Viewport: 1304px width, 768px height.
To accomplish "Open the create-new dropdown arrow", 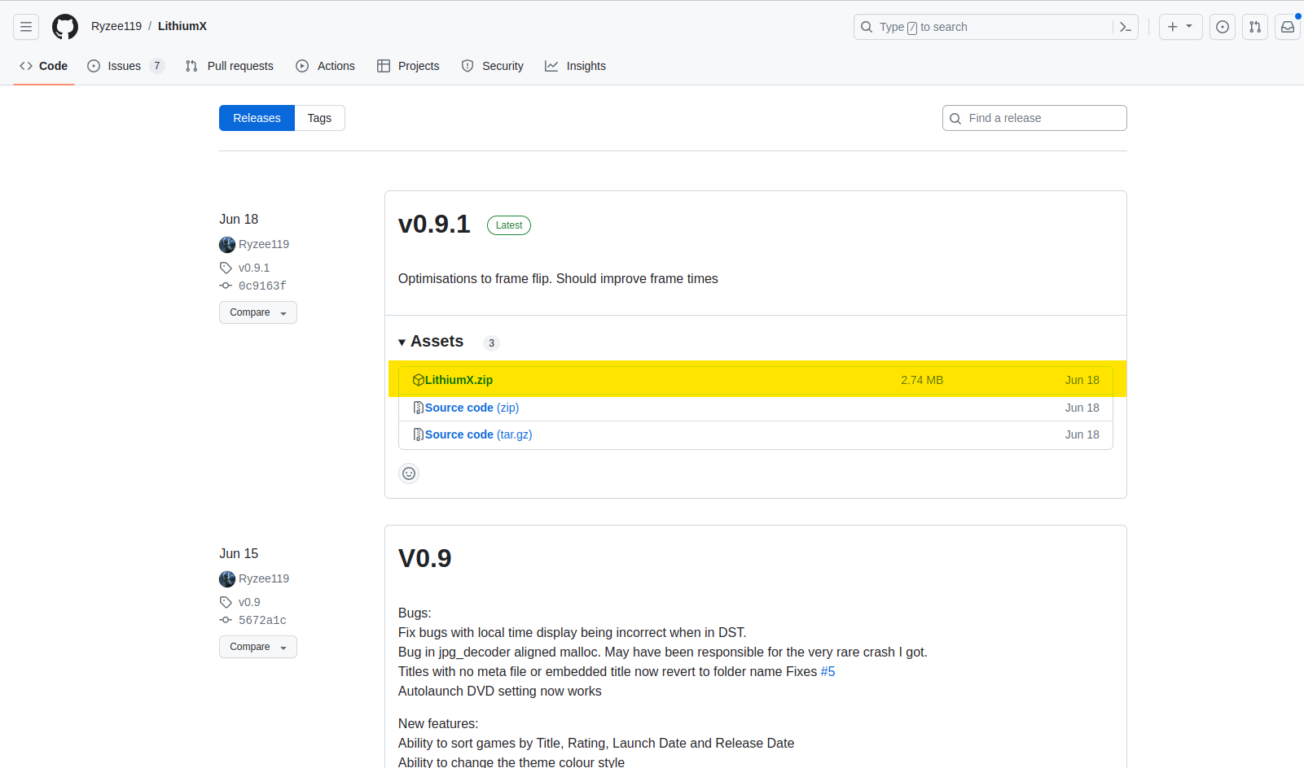I will pos(1189,27).
